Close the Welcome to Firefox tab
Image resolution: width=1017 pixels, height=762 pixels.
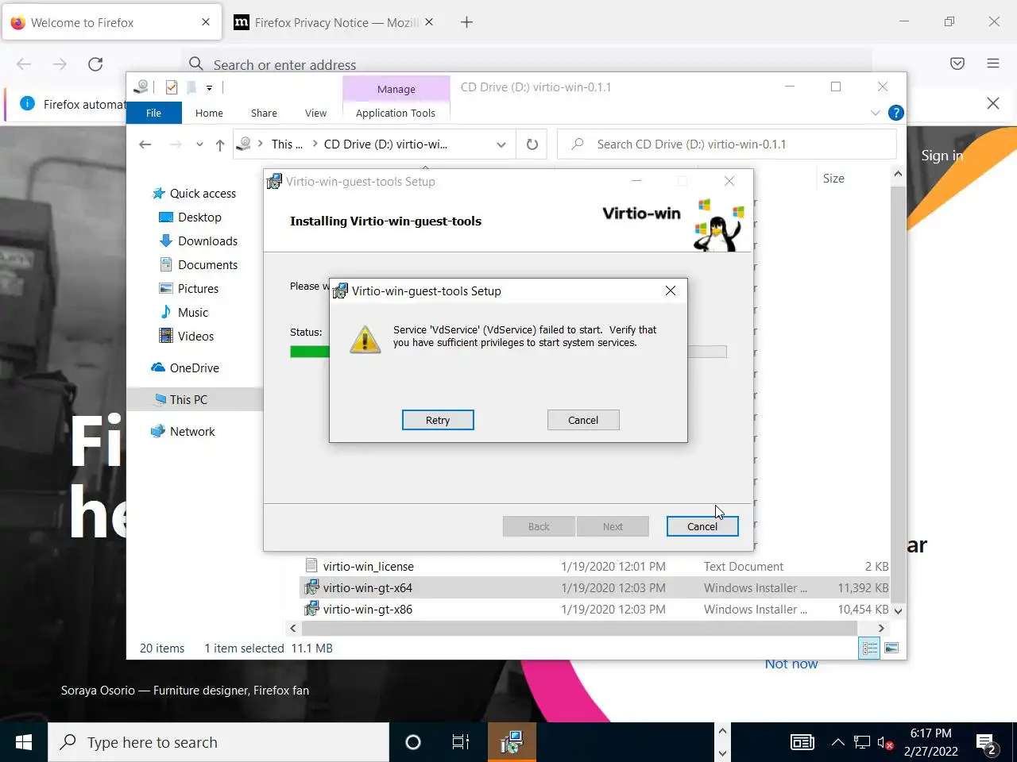(206, 22)
